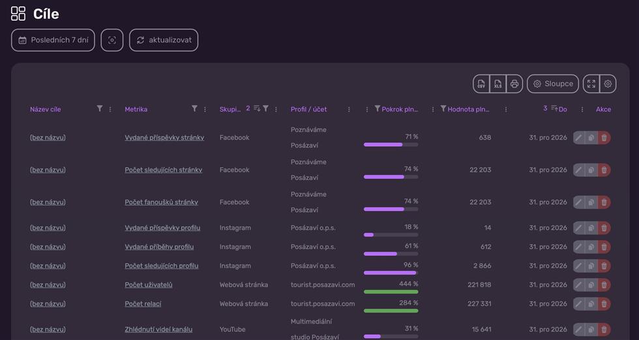Open the Zhlédnutí videí kanálu link
This screenshot has height=340, width=639.
pyautogui.click(x=158, y=330)
